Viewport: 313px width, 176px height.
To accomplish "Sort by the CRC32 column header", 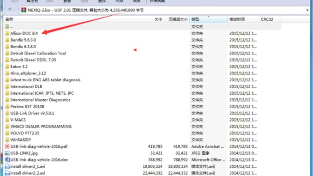I will [x=267, y=19].
